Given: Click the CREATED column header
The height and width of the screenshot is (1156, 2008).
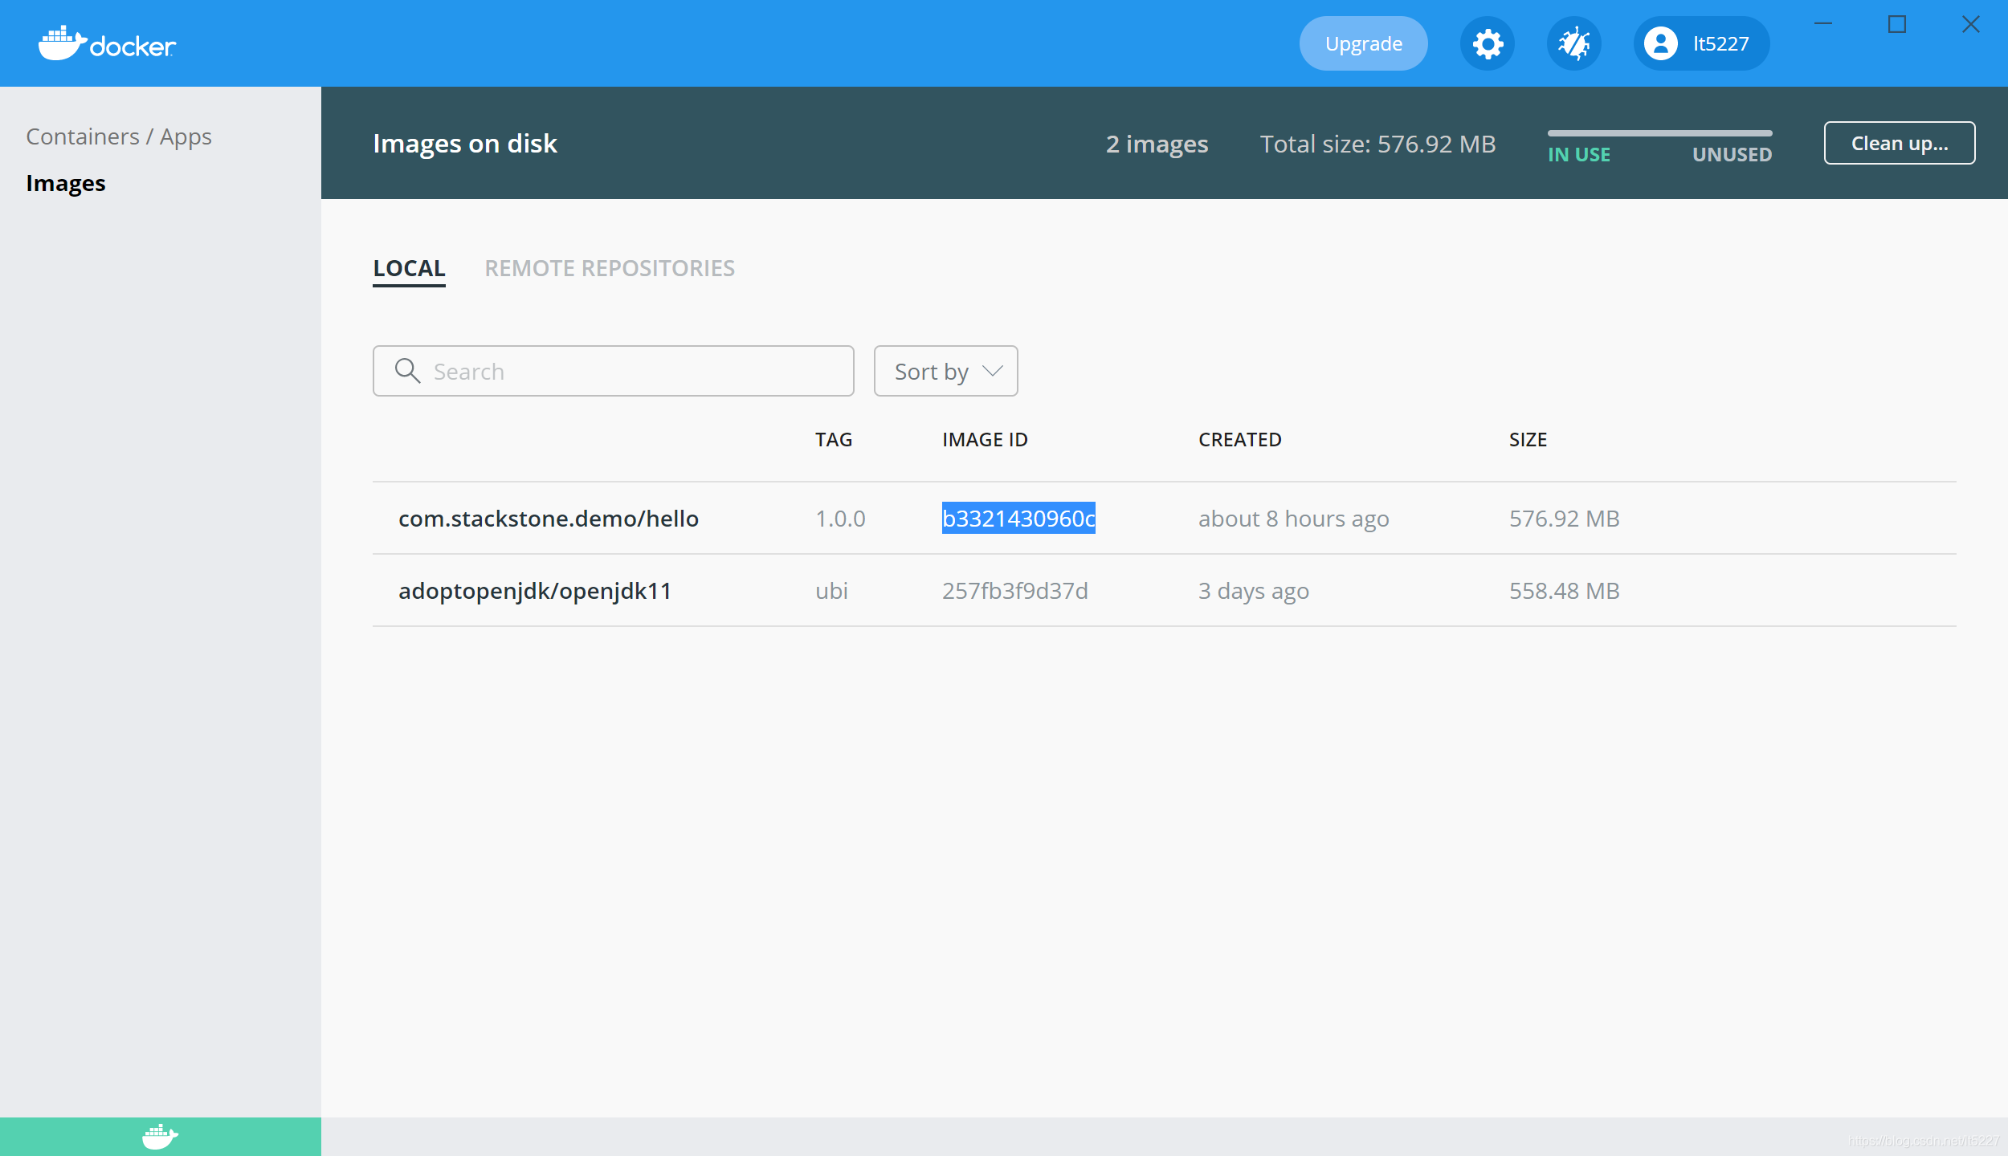Looking at the screenshot, I should 1240,440.
